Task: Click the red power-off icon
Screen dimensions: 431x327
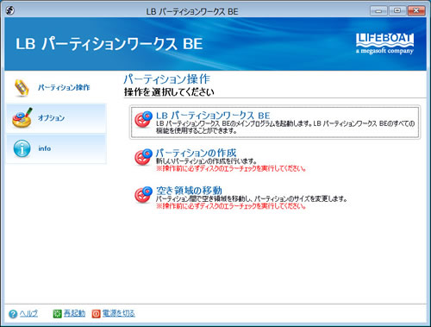Action: coord(97,314)
